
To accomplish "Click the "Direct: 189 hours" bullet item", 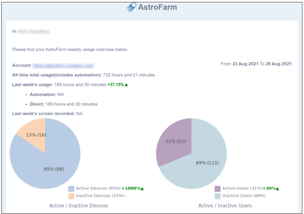I will 63,104.
